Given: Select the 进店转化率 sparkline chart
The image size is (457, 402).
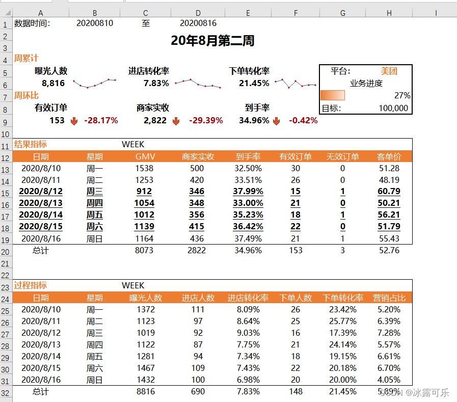Looking at the screenshot, I should coord(198,84).
